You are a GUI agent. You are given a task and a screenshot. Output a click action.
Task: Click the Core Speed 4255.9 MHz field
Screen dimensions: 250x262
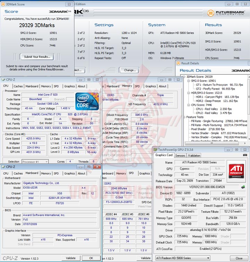point(33,139)
